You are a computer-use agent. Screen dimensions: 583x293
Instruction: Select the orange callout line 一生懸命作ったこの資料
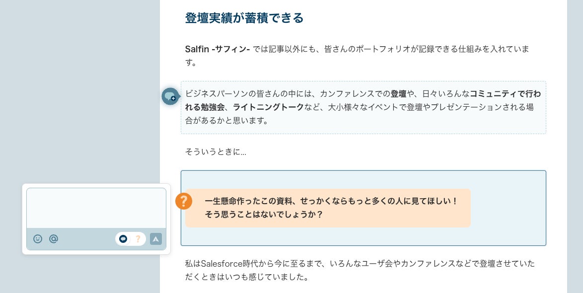coord(331,201)
